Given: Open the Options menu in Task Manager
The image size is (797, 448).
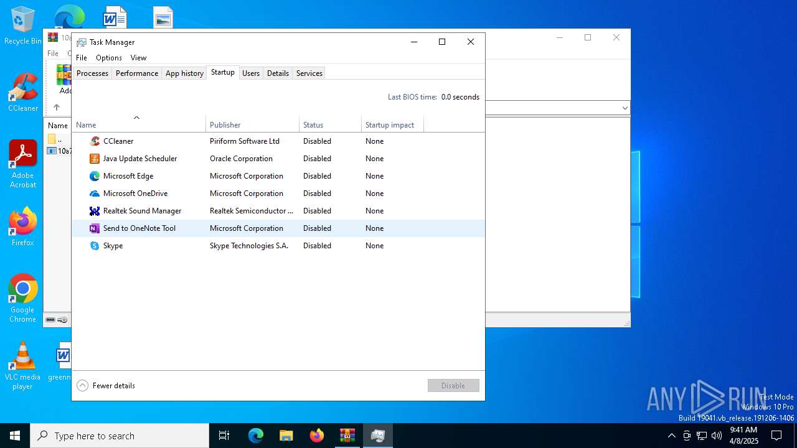Looking at the screenshot, I should [109, 58].
